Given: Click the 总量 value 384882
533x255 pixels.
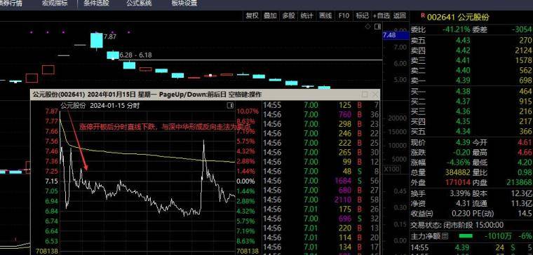Looking at the screenshot, I should tap(457, 173).
